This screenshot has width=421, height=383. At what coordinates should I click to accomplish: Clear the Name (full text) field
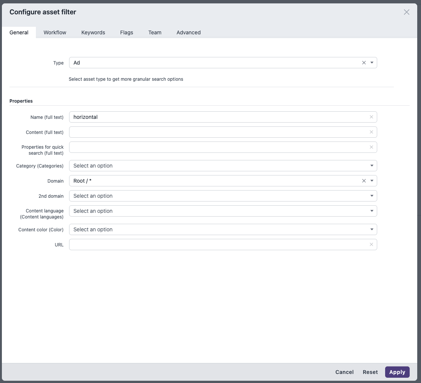[x=371, y=117]
